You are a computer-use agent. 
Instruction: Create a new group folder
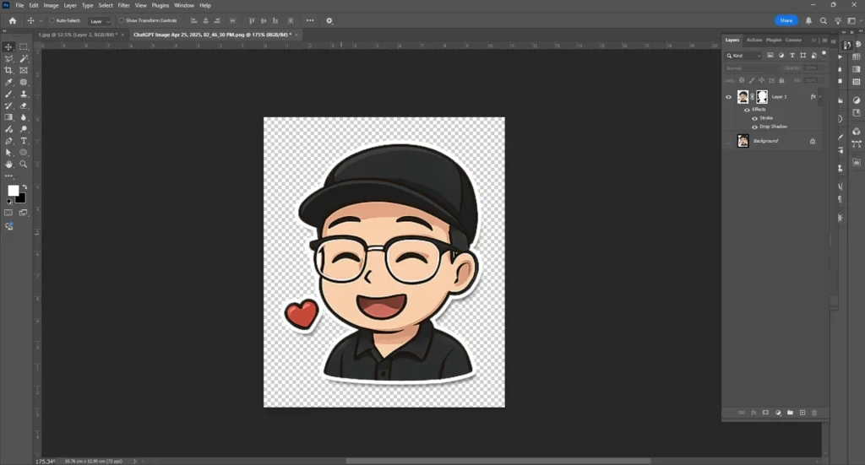pyautogui.click(x=790, y=413)
